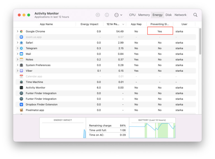215x159 pixels.
Task: Open the Network tab
Action: 180,15
